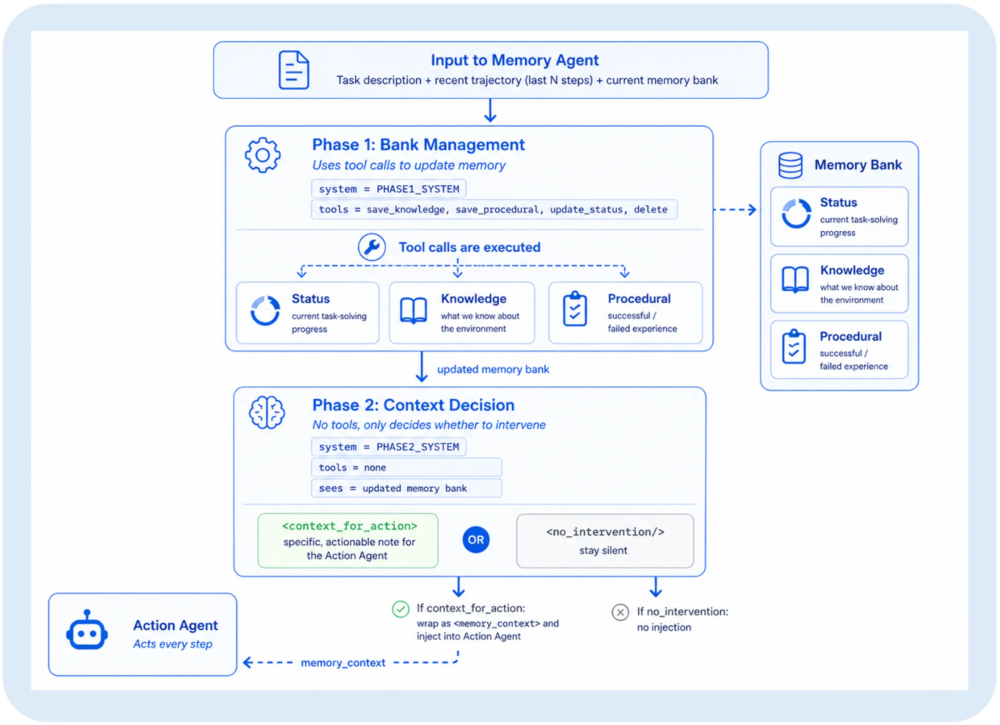This screenshot has width=1000, height=725.
Task: Click 'wrap as <memory_context> and' text line
Action: (487, 624)
